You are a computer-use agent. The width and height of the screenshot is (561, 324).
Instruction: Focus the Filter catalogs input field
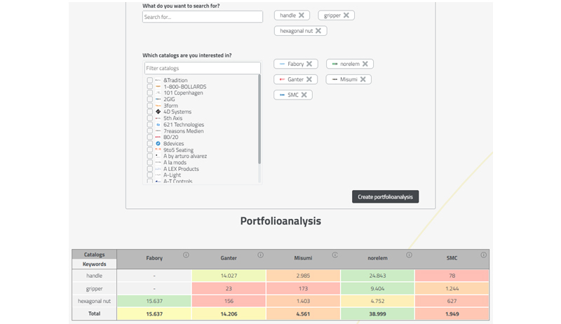[203, 68]
